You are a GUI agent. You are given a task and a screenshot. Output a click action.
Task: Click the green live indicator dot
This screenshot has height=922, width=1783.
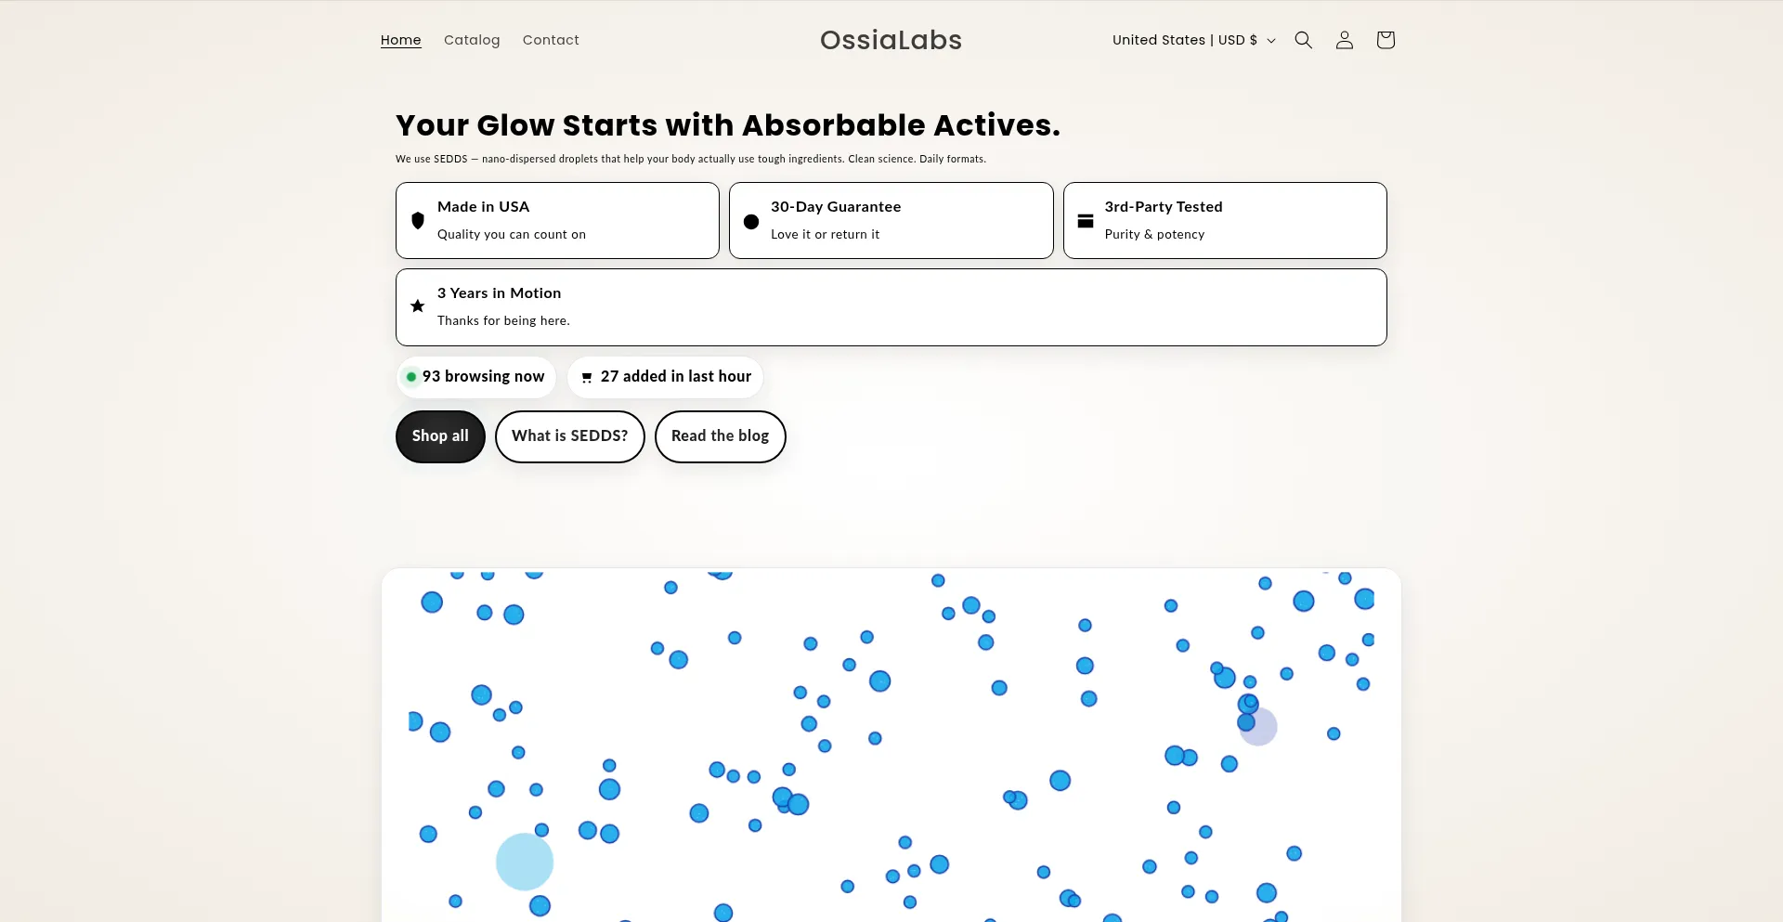[411, 377]
